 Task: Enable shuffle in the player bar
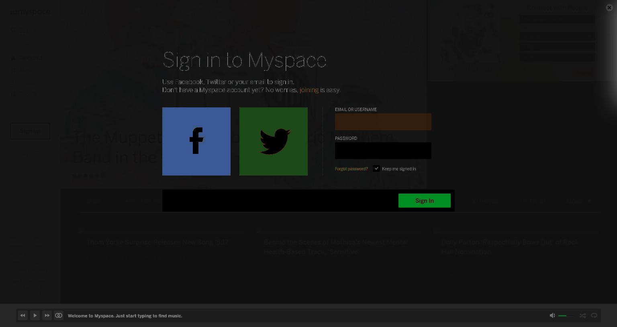coord(582,316)
